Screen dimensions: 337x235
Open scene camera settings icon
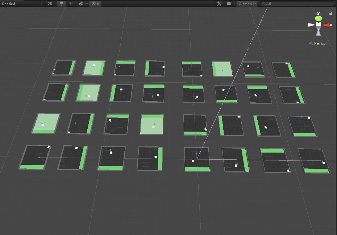point(229,4)
